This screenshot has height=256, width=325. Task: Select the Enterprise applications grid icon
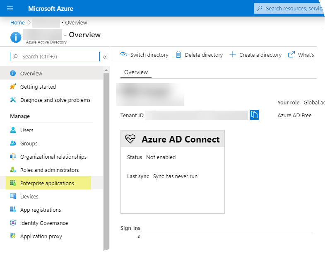click(x=13, y=183)
